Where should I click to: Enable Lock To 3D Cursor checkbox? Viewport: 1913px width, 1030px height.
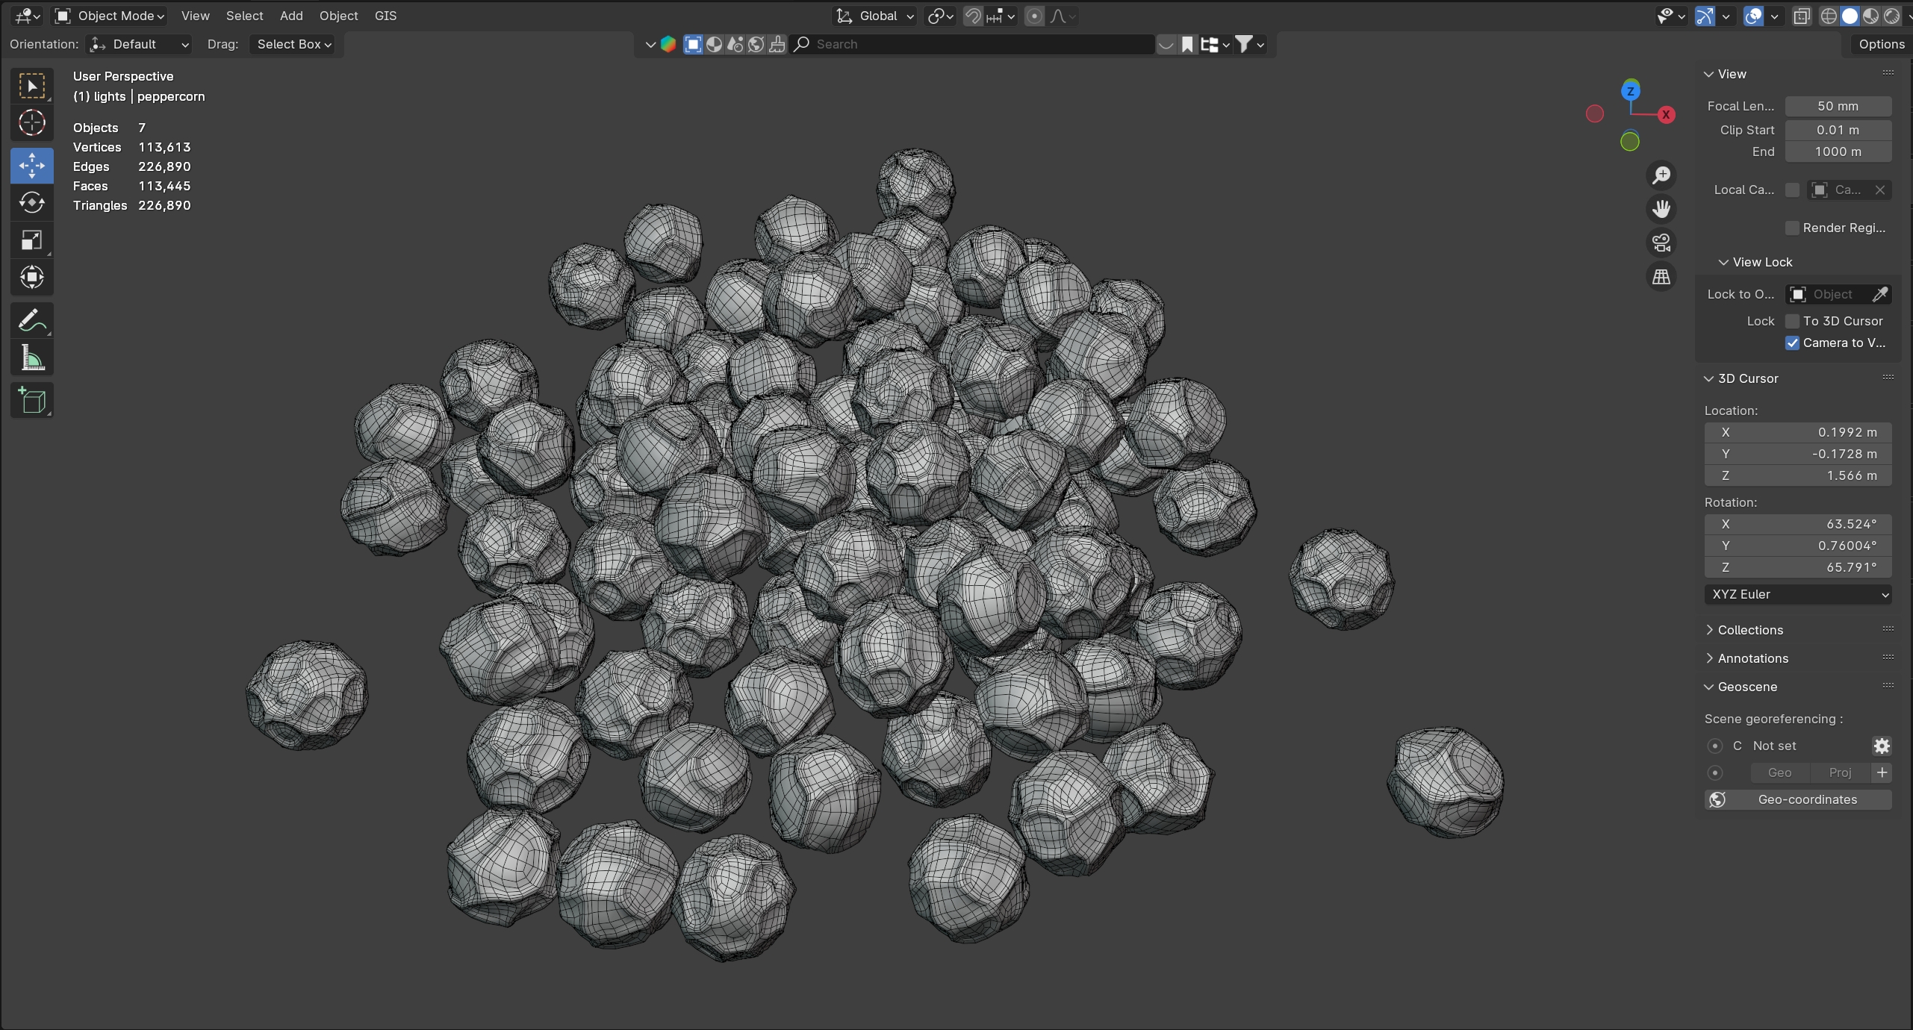(x=1792, y=321)
